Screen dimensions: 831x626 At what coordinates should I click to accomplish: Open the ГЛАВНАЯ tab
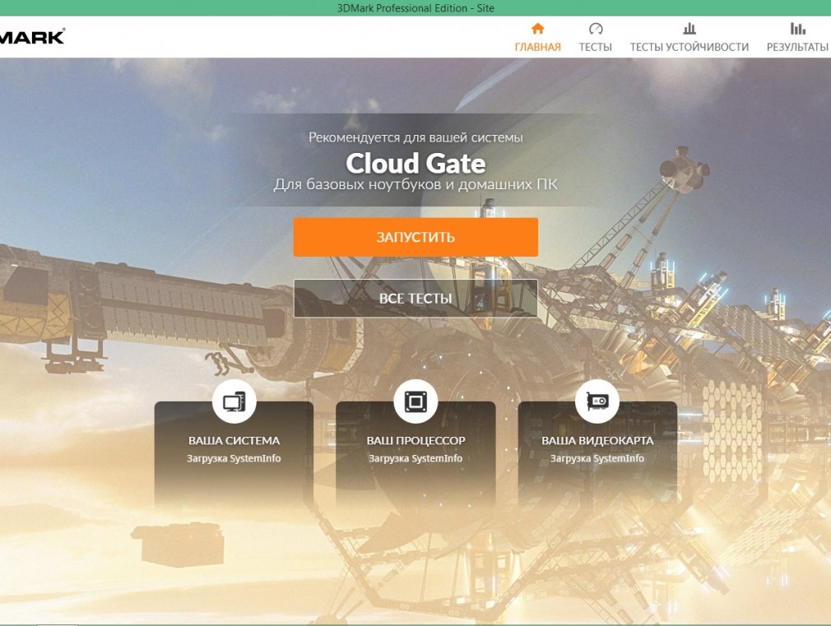[537, 37]
